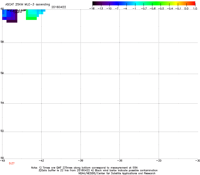Click the NOAA/NESDIS credit line
200x175 pixels.
tap(117, 173)
